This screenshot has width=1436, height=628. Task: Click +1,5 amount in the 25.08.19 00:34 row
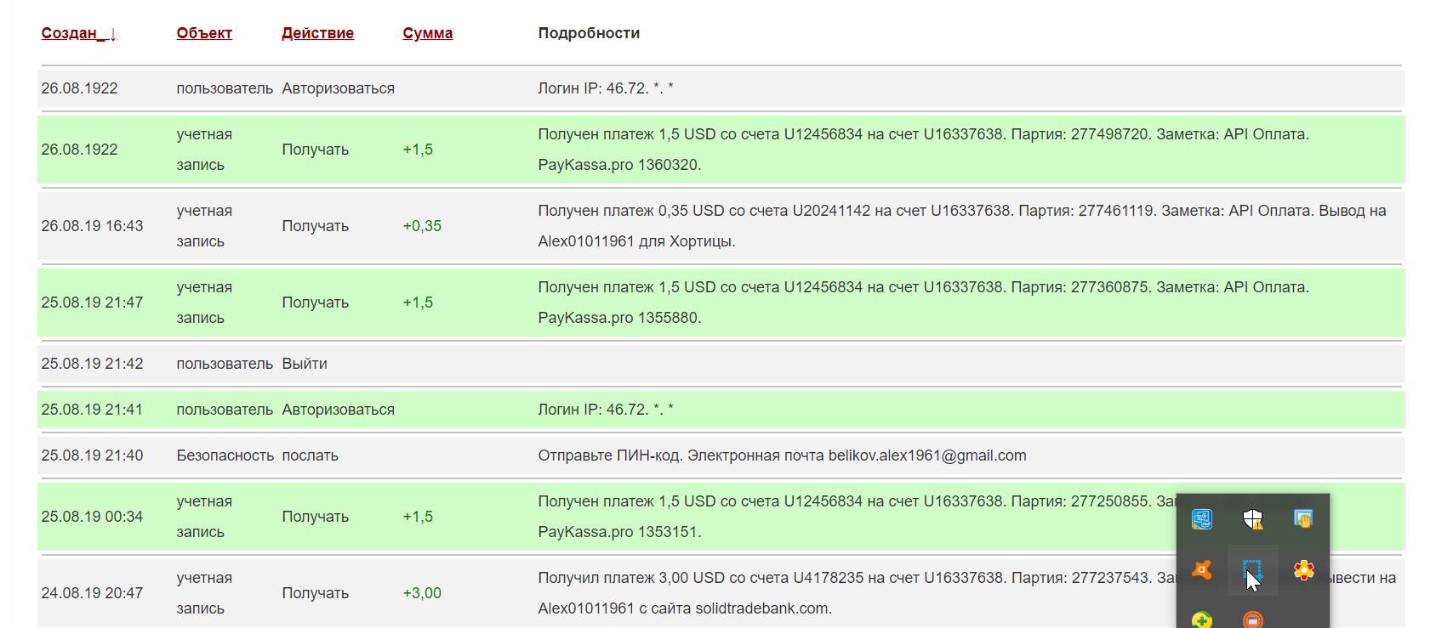(418, 517)
